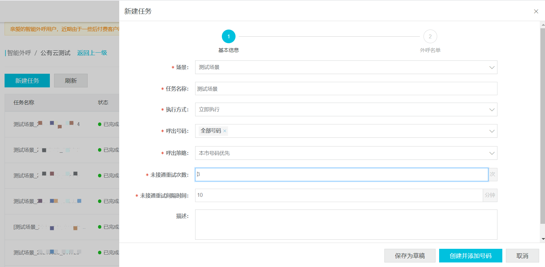Click the 公有云测试 breadcrumb text
The height and width of the screenshot is (267, 545).
click(55, 53)
